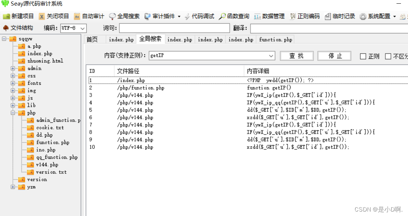Expand the css folder
Viewport: 408px width, 216px height.
13,76
